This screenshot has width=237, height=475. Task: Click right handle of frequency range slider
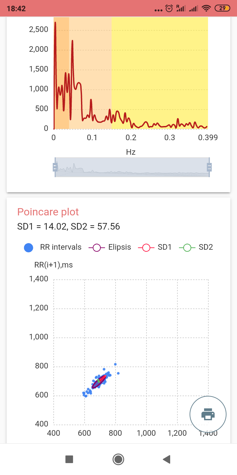click(209, 167)
